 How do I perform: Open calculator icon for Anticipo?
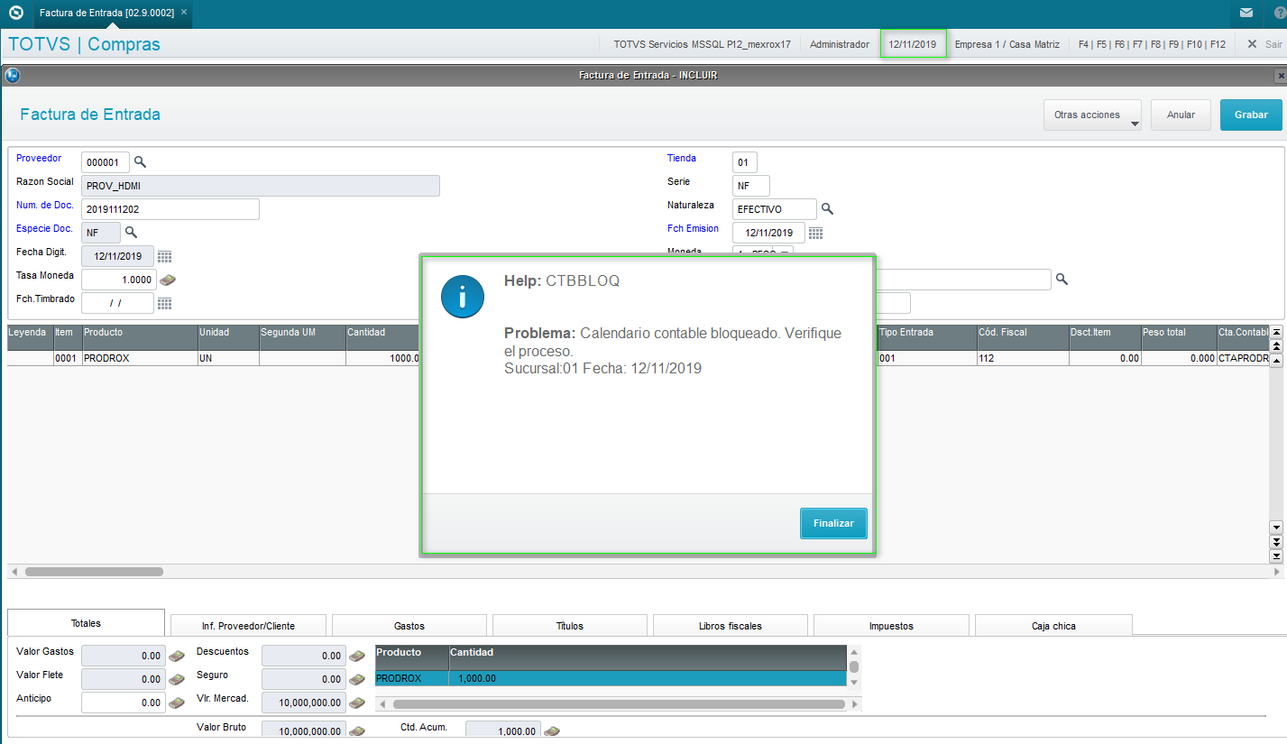tap(178, 703)
